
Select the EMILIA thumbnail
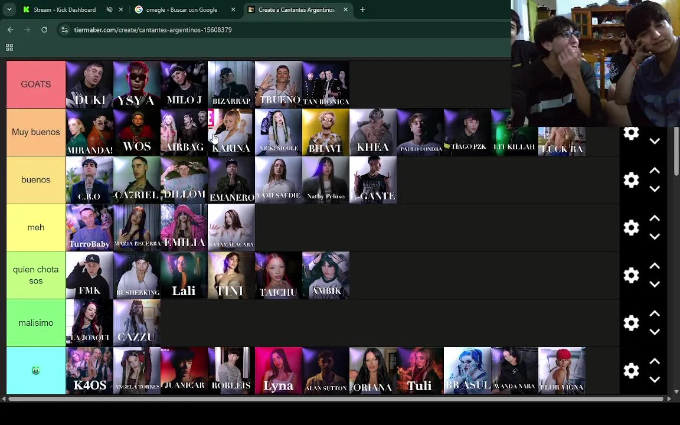pyautogui.click(x=184, y=227)
